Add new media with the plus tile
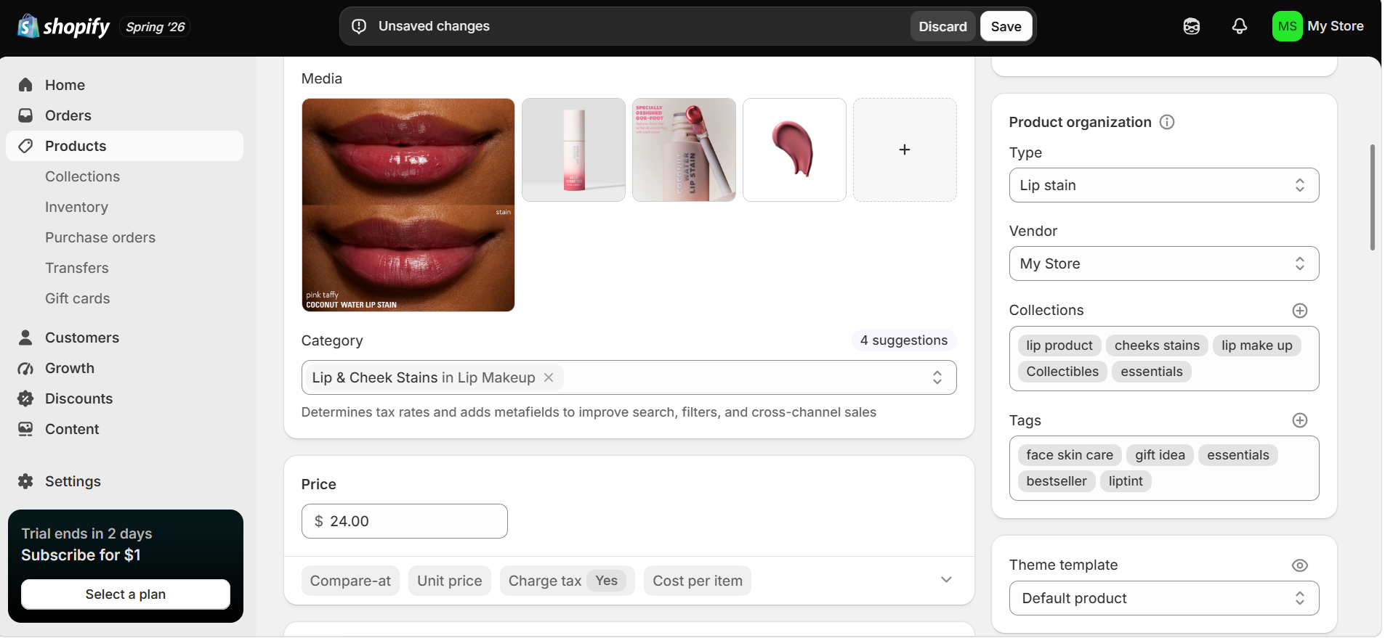The height and width of the screenshot is (638, 1385). pyautogui.click(x=905, y=150)
